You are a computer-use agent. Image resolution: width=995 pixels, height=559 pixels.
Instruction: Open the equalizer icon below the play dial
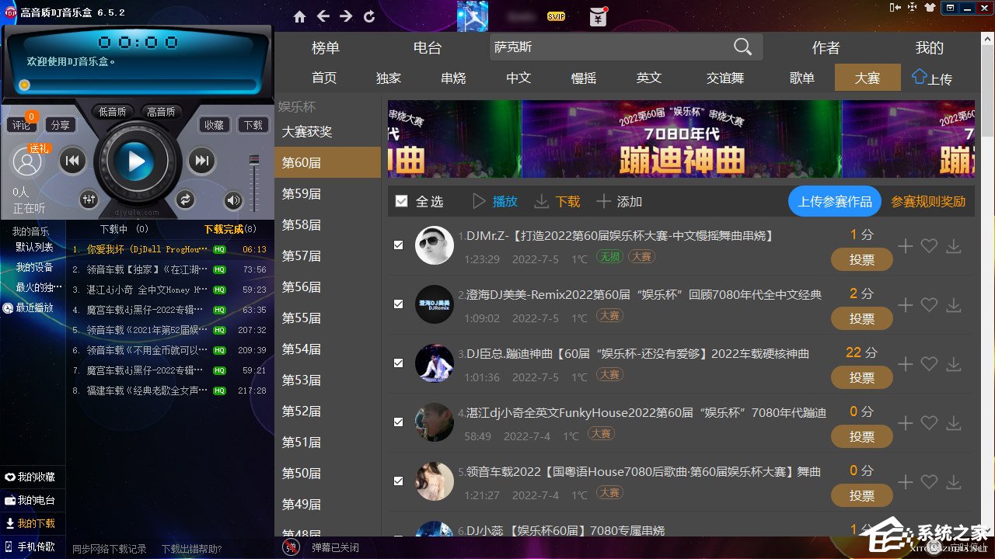89,200
